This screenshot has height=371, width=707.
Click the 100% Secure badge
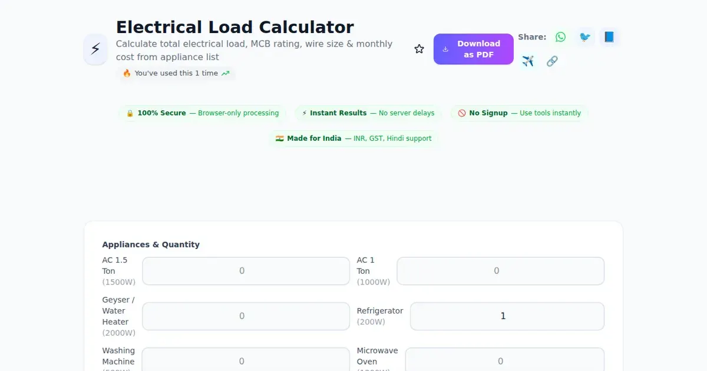202,113
